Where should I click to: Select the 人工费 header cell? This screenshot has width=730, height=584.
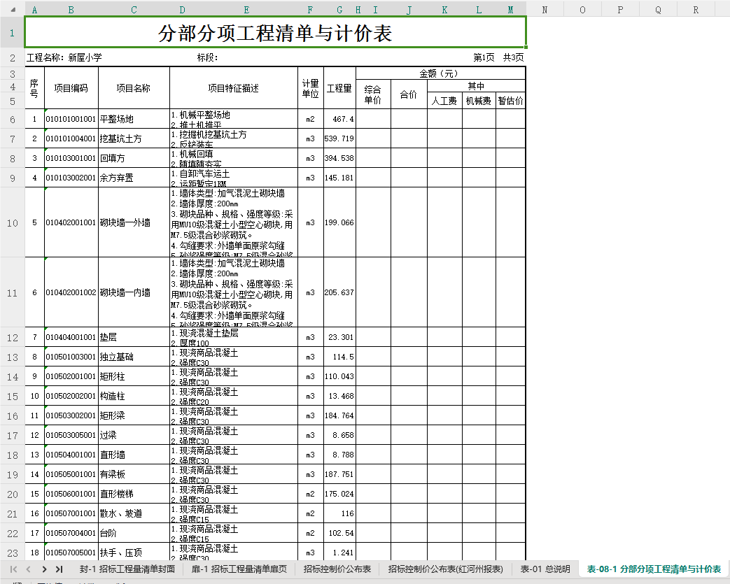click(x=444, y=101)
